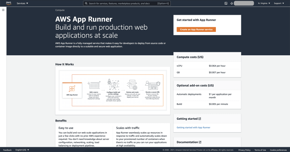Open the notifications bell icon

232,3
